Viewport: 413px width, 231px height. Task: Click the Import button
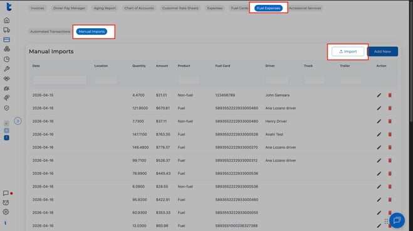coord(348,51)
